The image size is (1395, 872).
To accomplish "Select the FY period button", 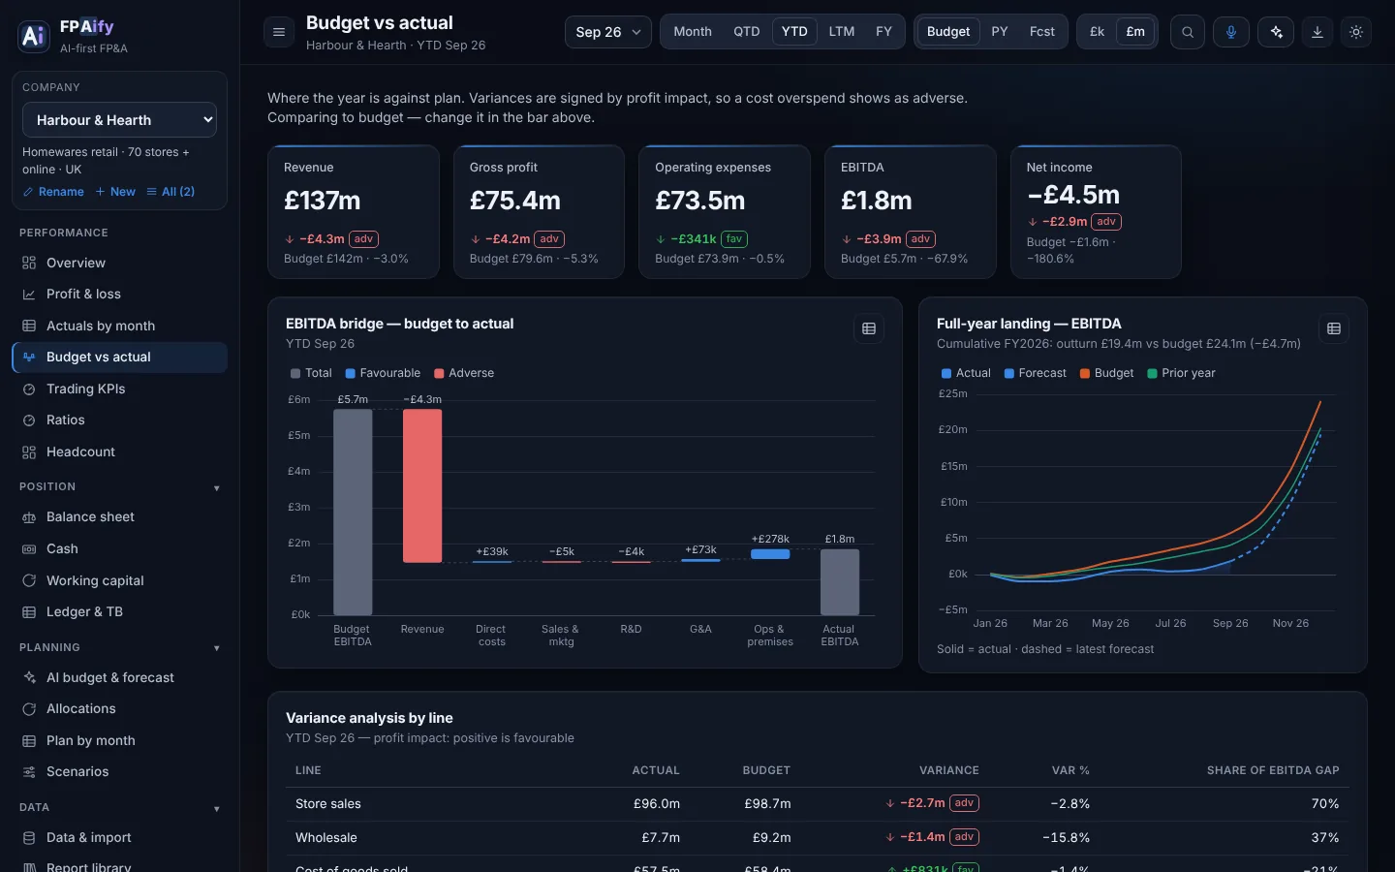I will [x=883, y=32].
